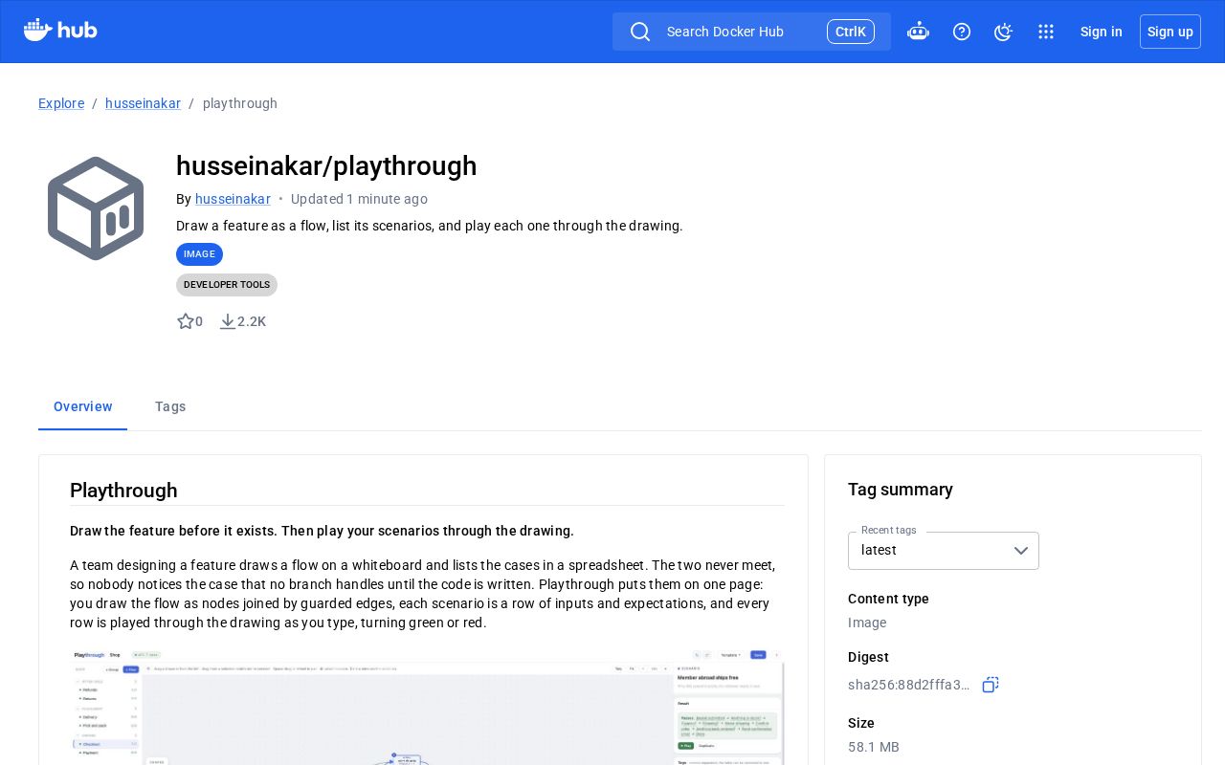Click the 'Updated 1 minute ago' text

click(359, 199)
